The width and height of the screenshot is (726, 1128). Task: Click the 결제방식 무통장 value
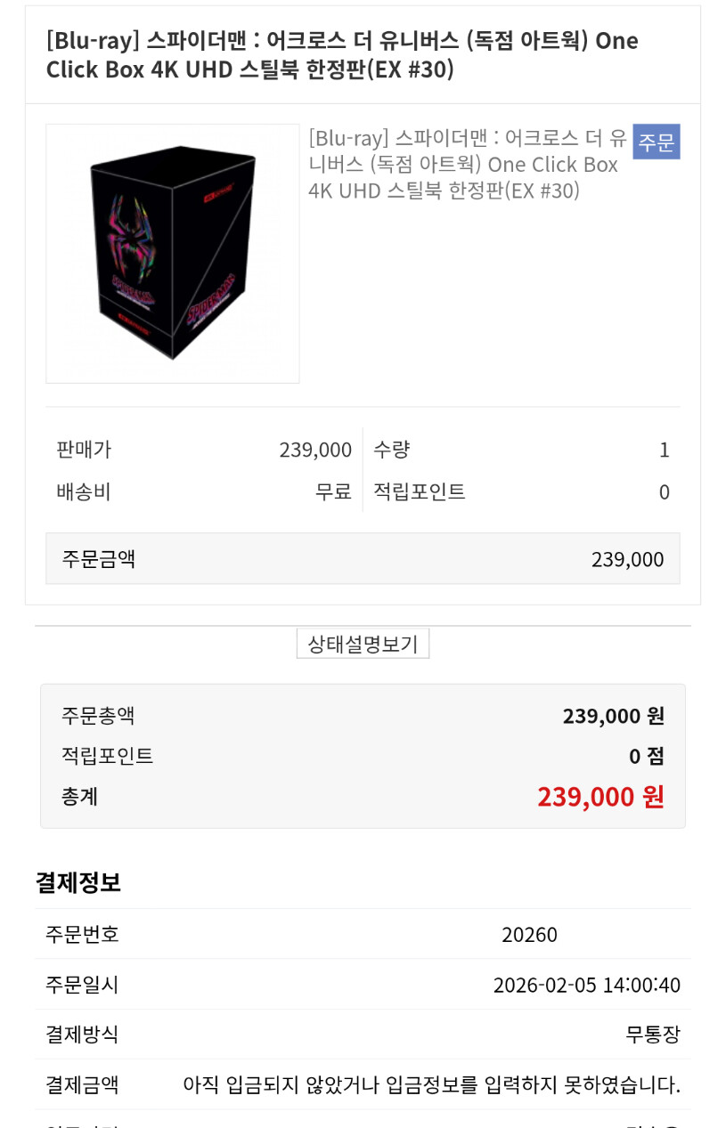click(652, 1035)
